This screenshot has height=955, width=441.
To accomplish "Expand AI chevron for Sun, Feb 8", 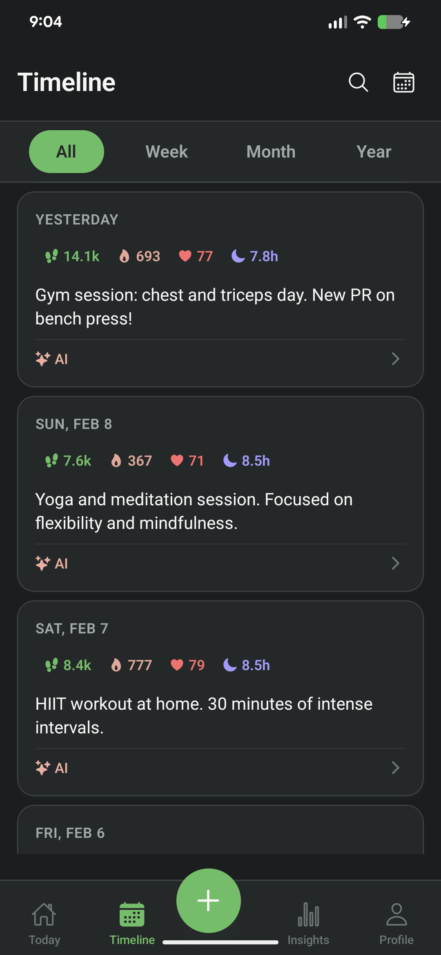I will click(395, 563).
